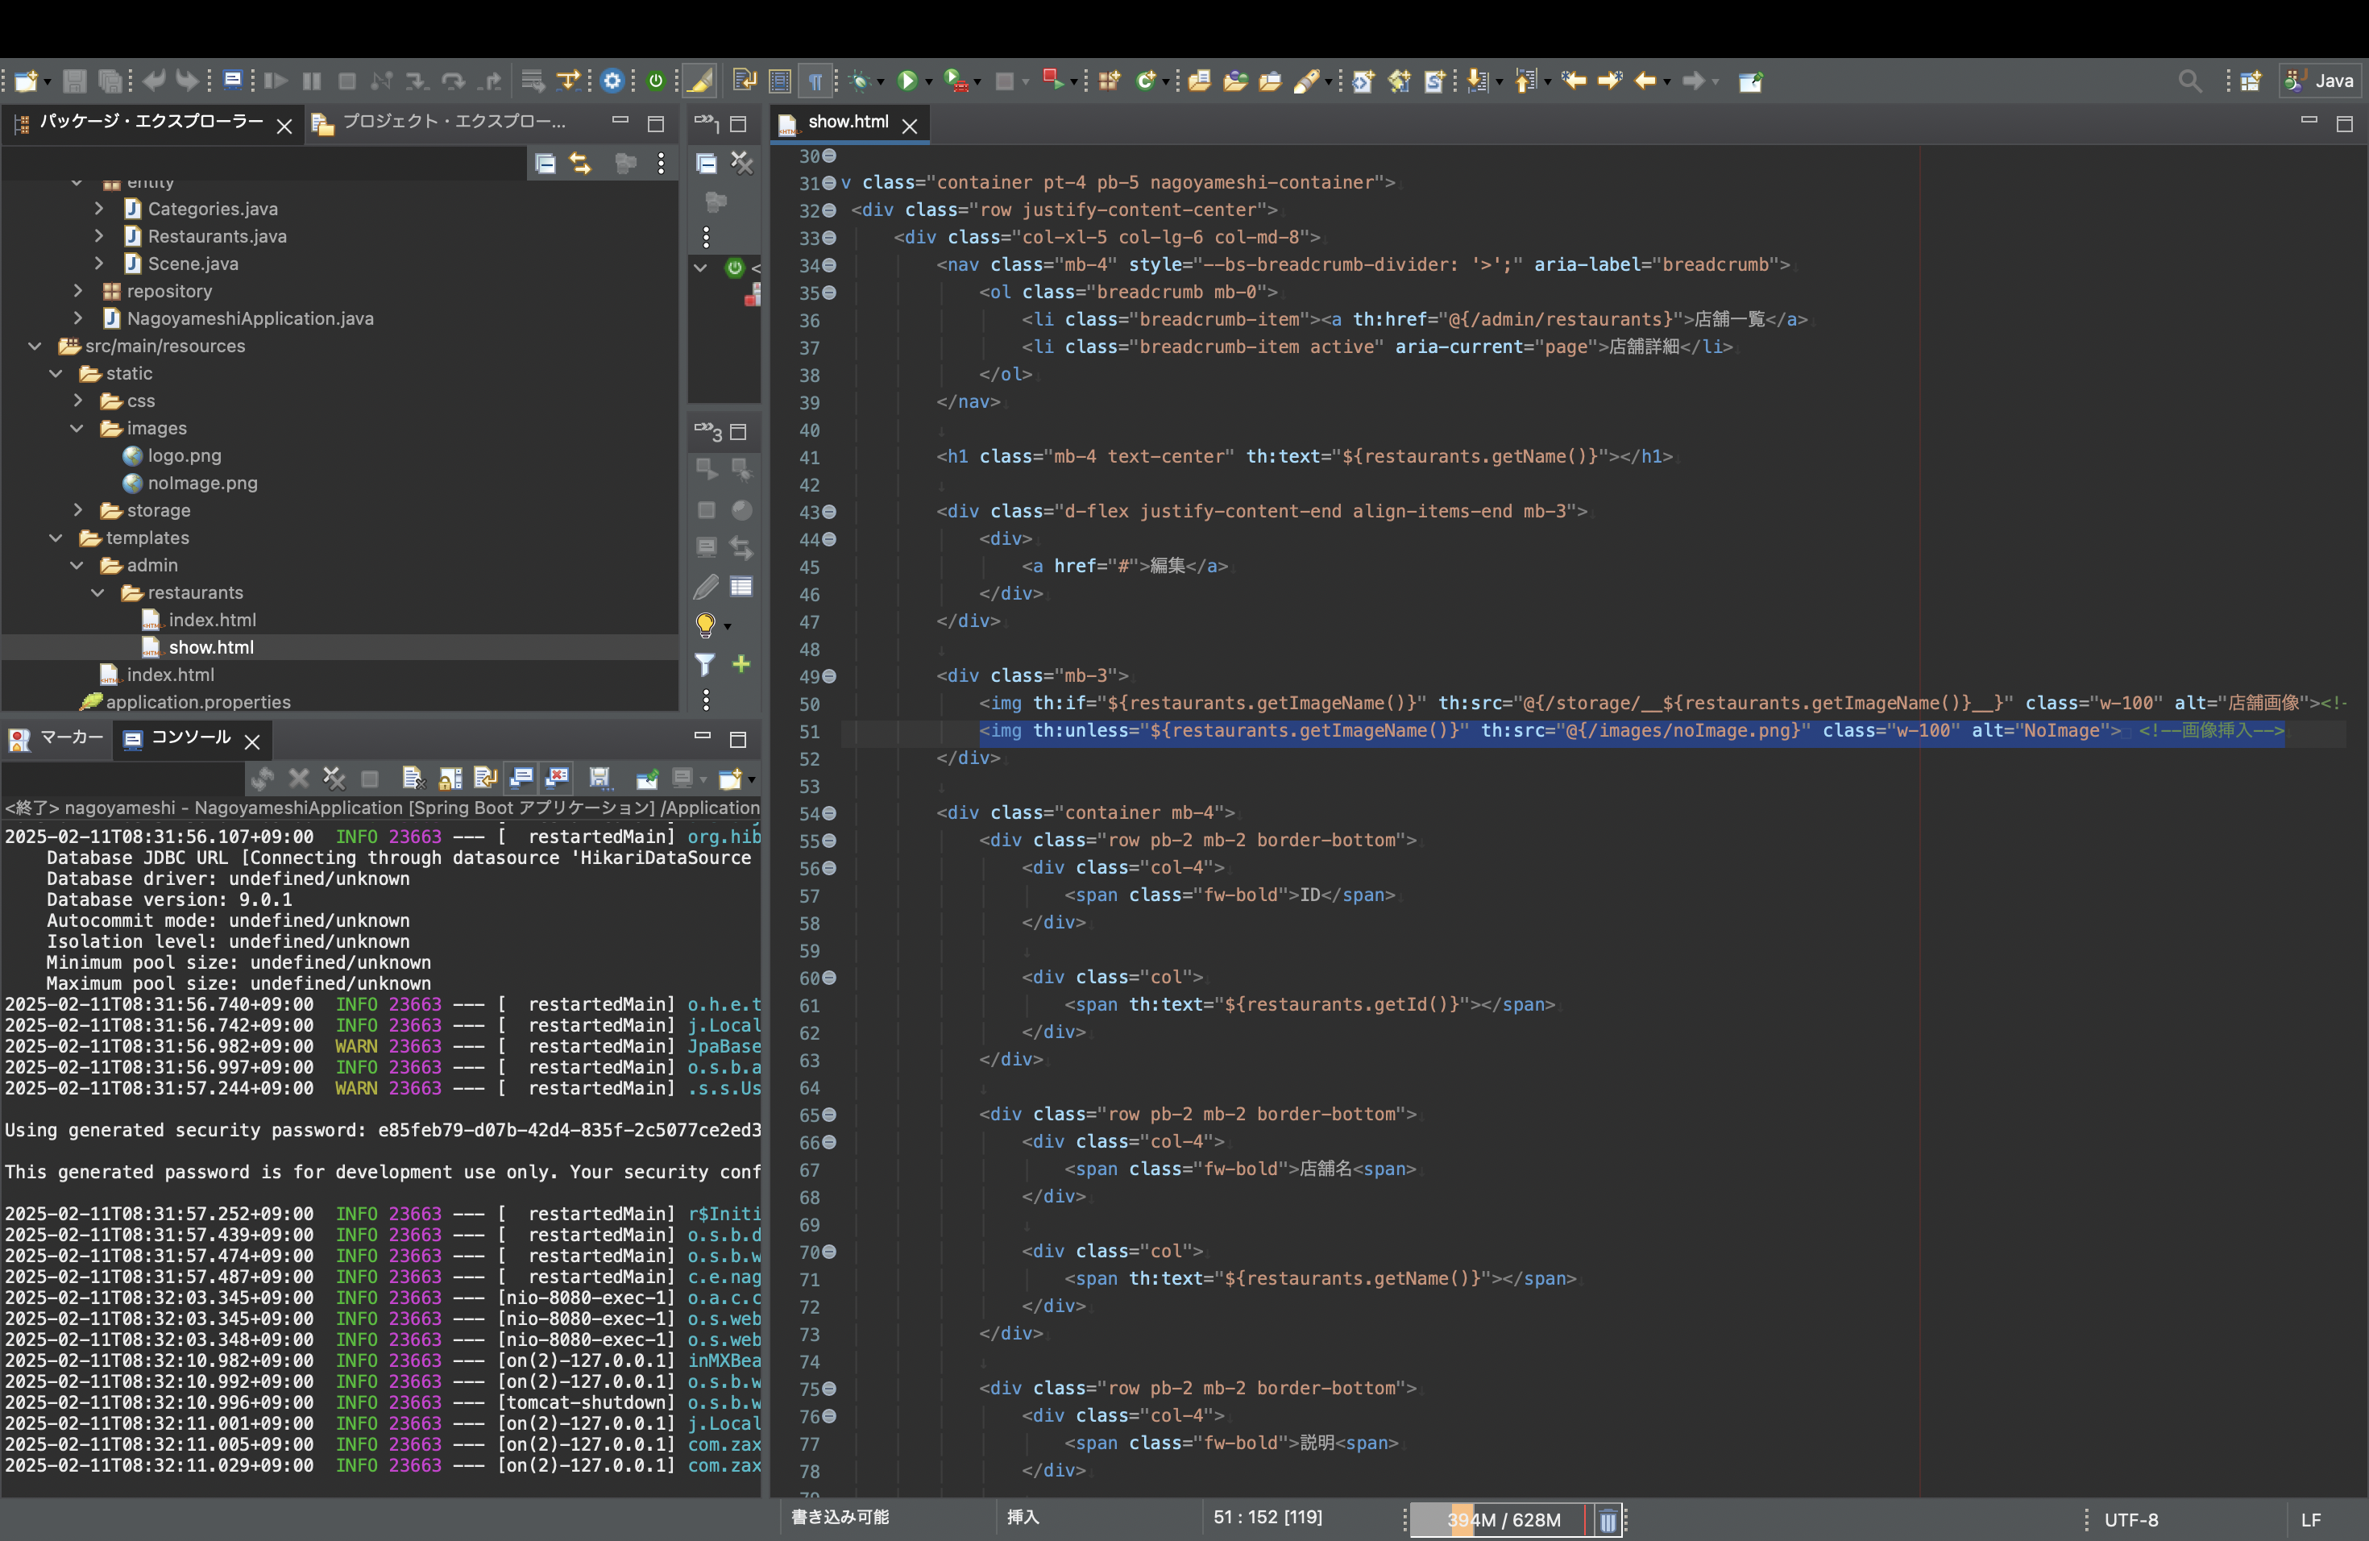Click the memory garbage collector trash icon
Screen dimensions: 2369x1541
[x=1607, y=1520]
